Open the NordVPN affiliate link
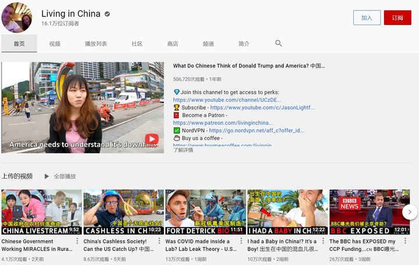 [x=257, y=131]
